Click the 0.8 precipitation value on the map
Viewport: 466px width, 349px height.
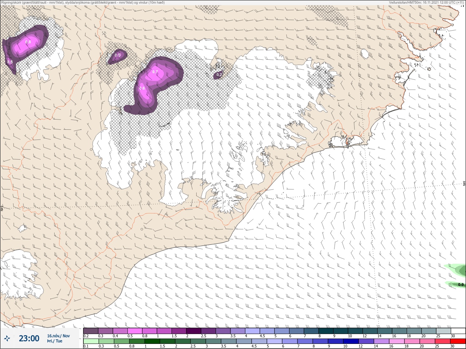point(28,42)
